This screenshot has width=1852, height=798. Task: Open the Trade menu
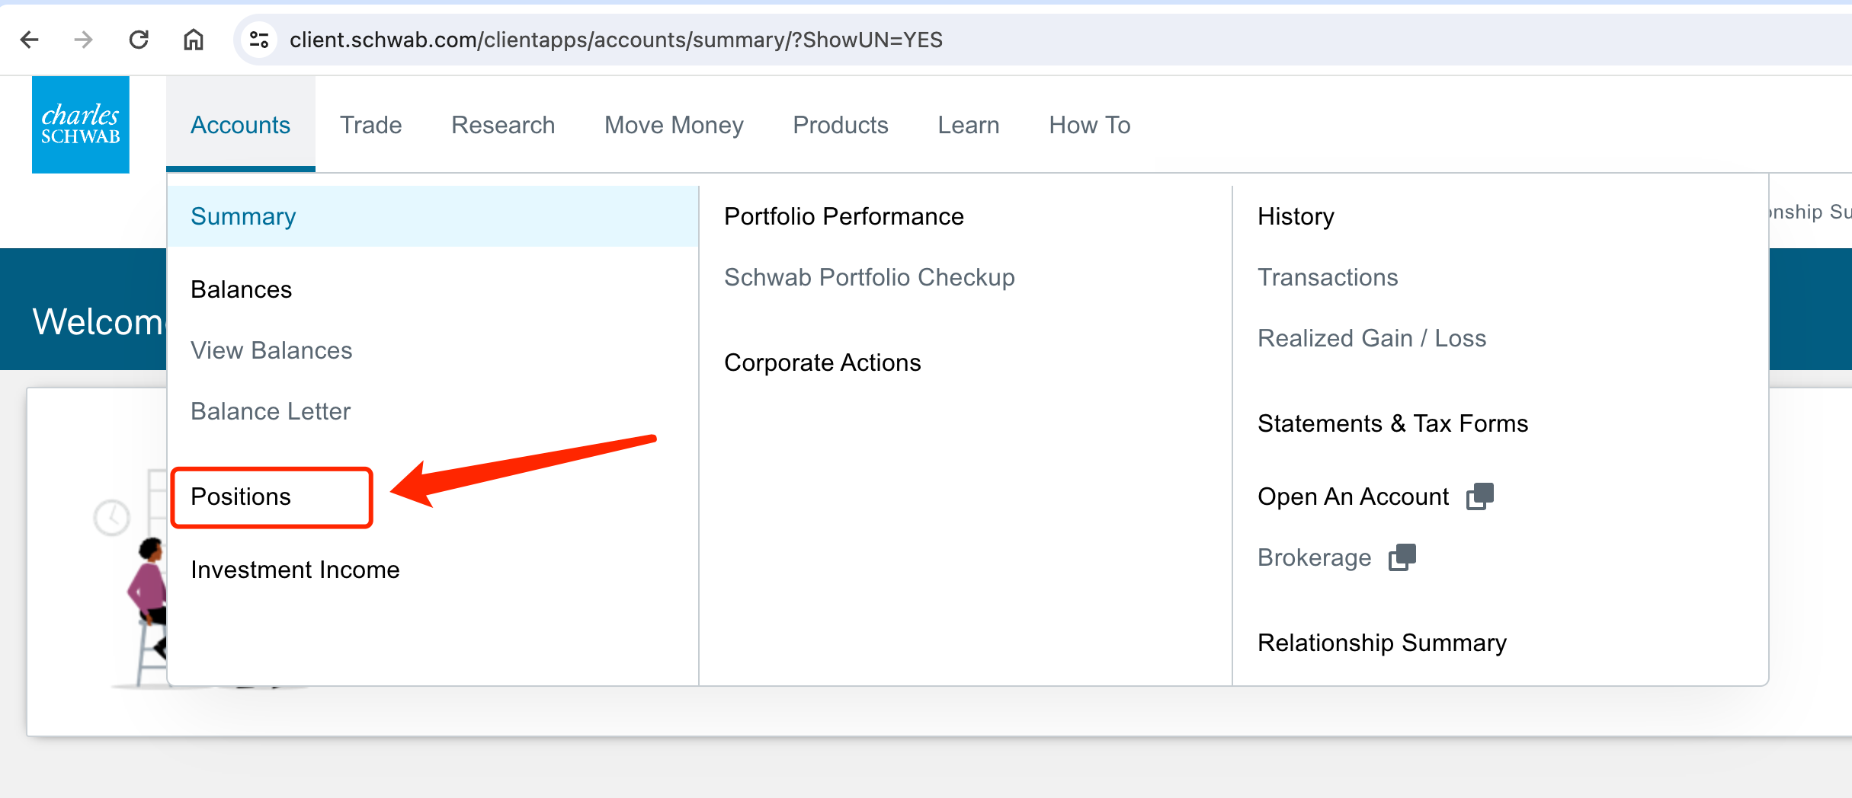pos(370,125)
